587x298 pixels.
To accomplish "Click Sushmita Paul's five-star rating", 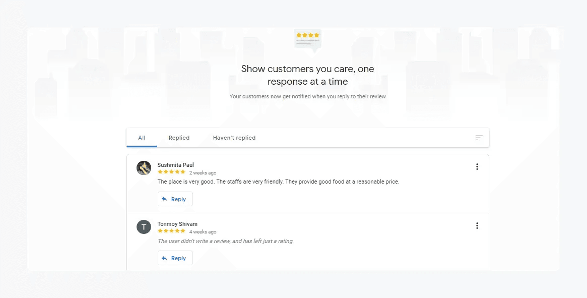I will (171, 172).
